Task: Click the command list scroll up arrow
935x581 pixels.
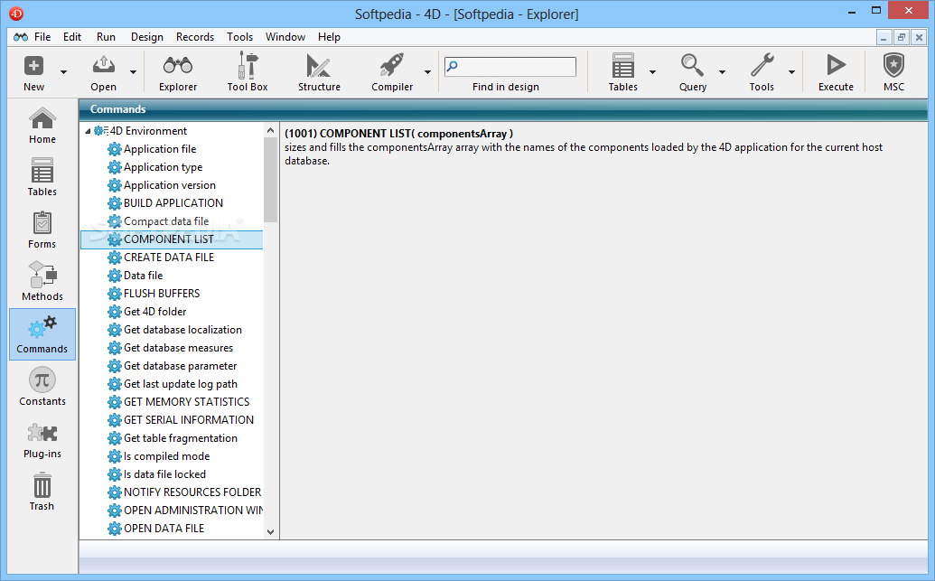Action: pyautogui.click(x=271, y=130)
